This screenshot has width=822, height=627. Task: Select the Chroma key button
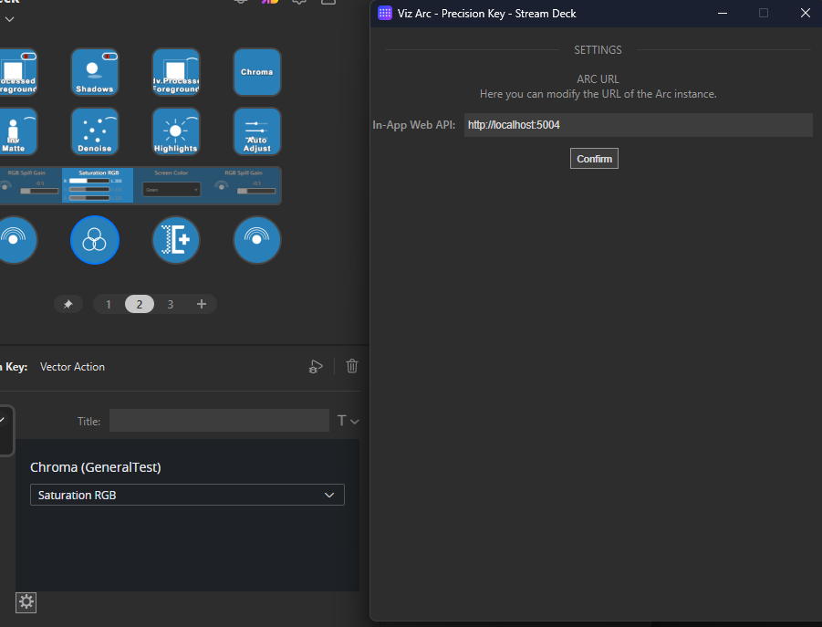coord(257,72)
